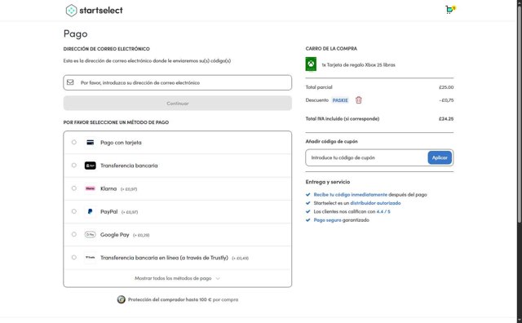Remove PASKIE discount with trash icon

(x=358, y=100)
